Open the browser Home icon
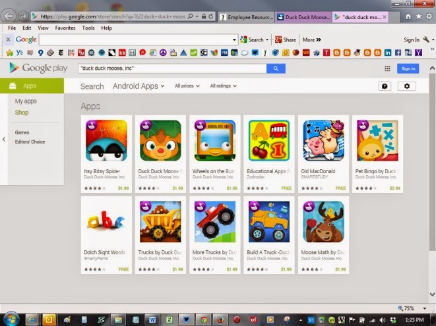Viewport: 436px width, 326px height. pos(408,17)
